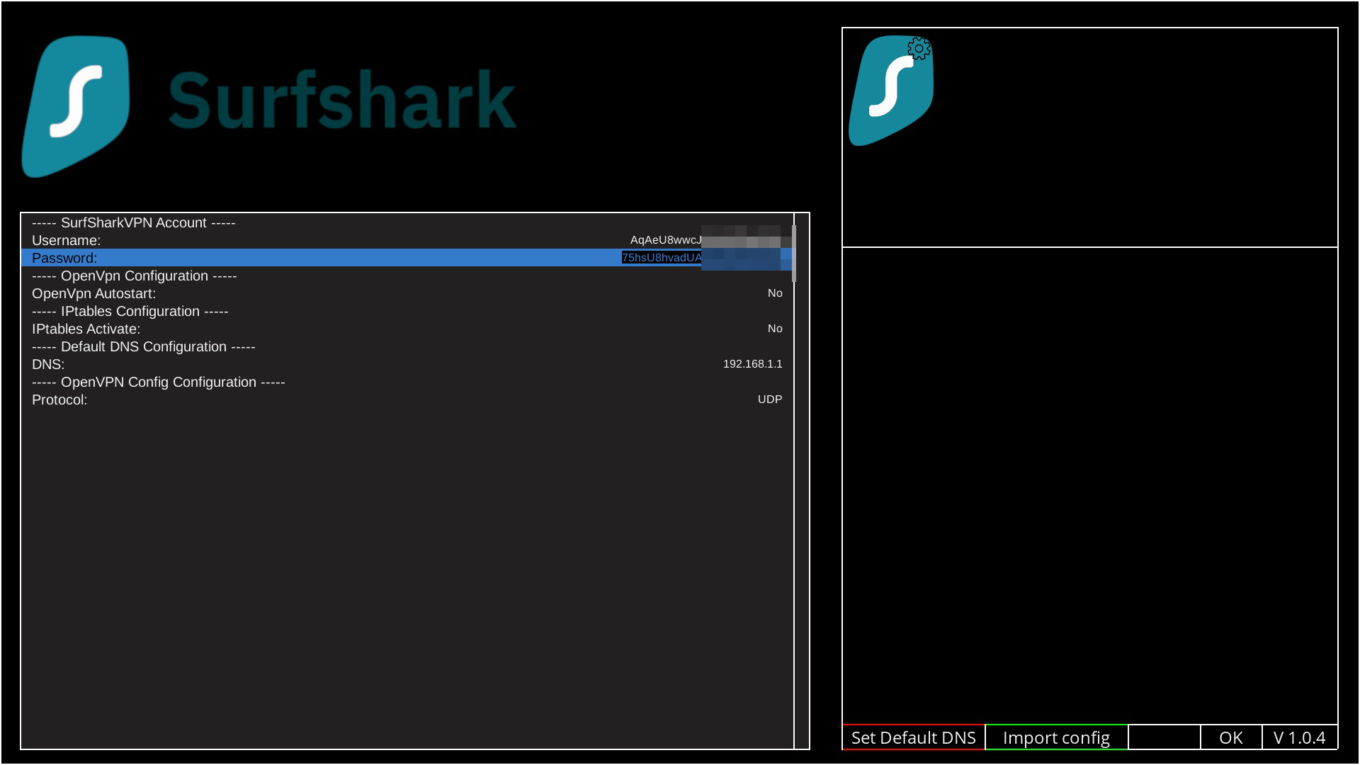The width and height of the screenshot is (1360, 765).
Task: Click the V 1.0.4 version label
Action: [1299, 737]
